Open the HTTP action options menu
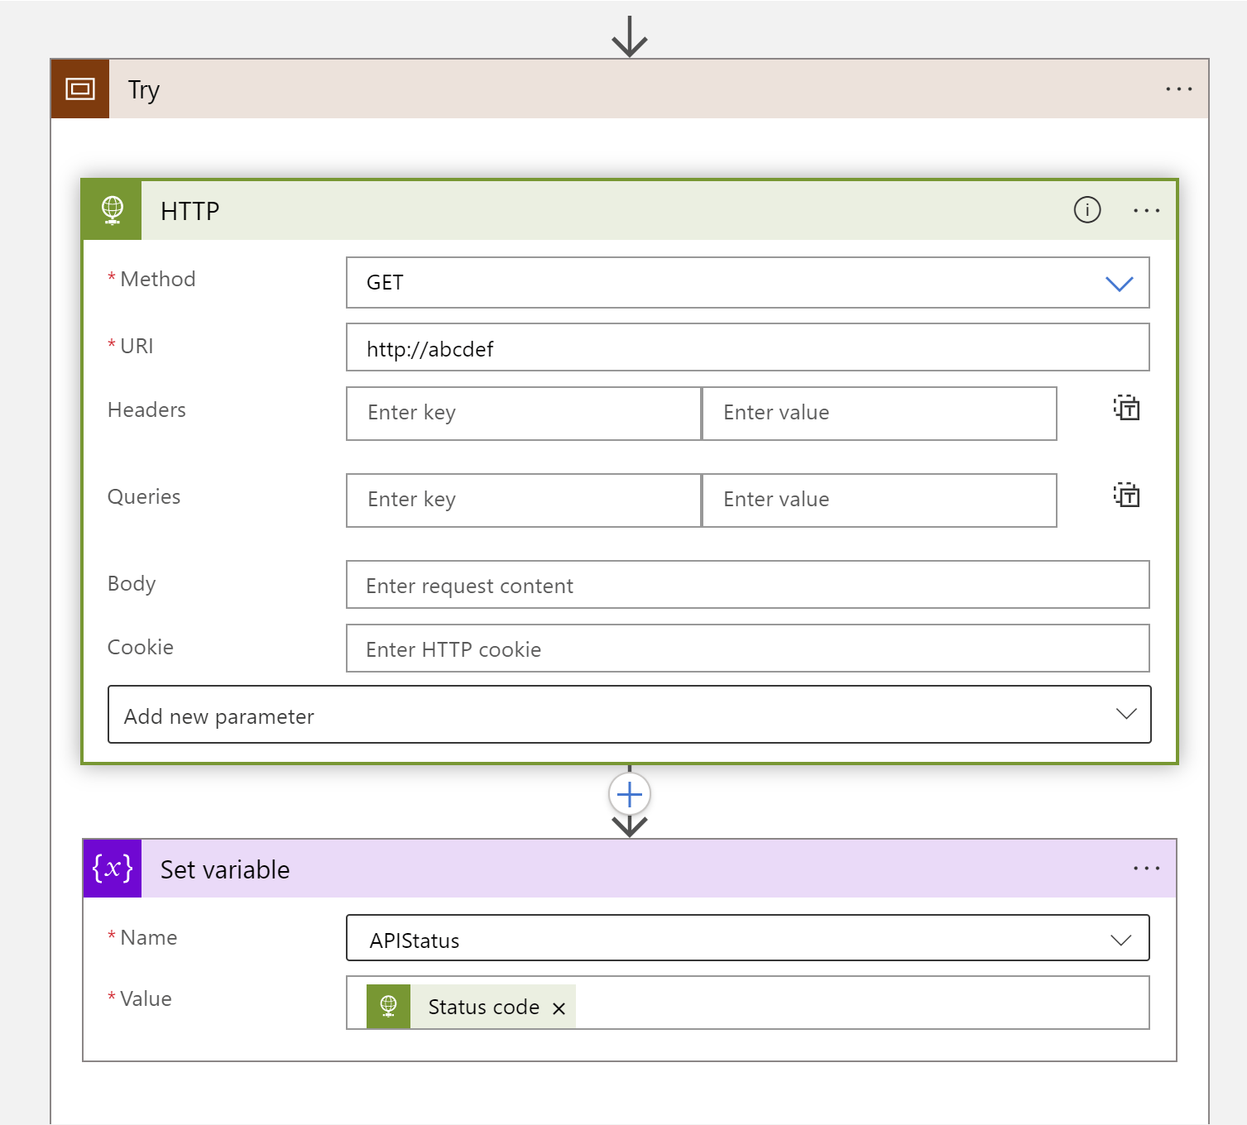 click(1146, 210)
